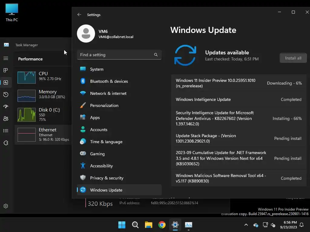Viewport: 310px width, 232px height.
Task: Select Ethernet performance item in Task Manager
Action: pos(43,134)
